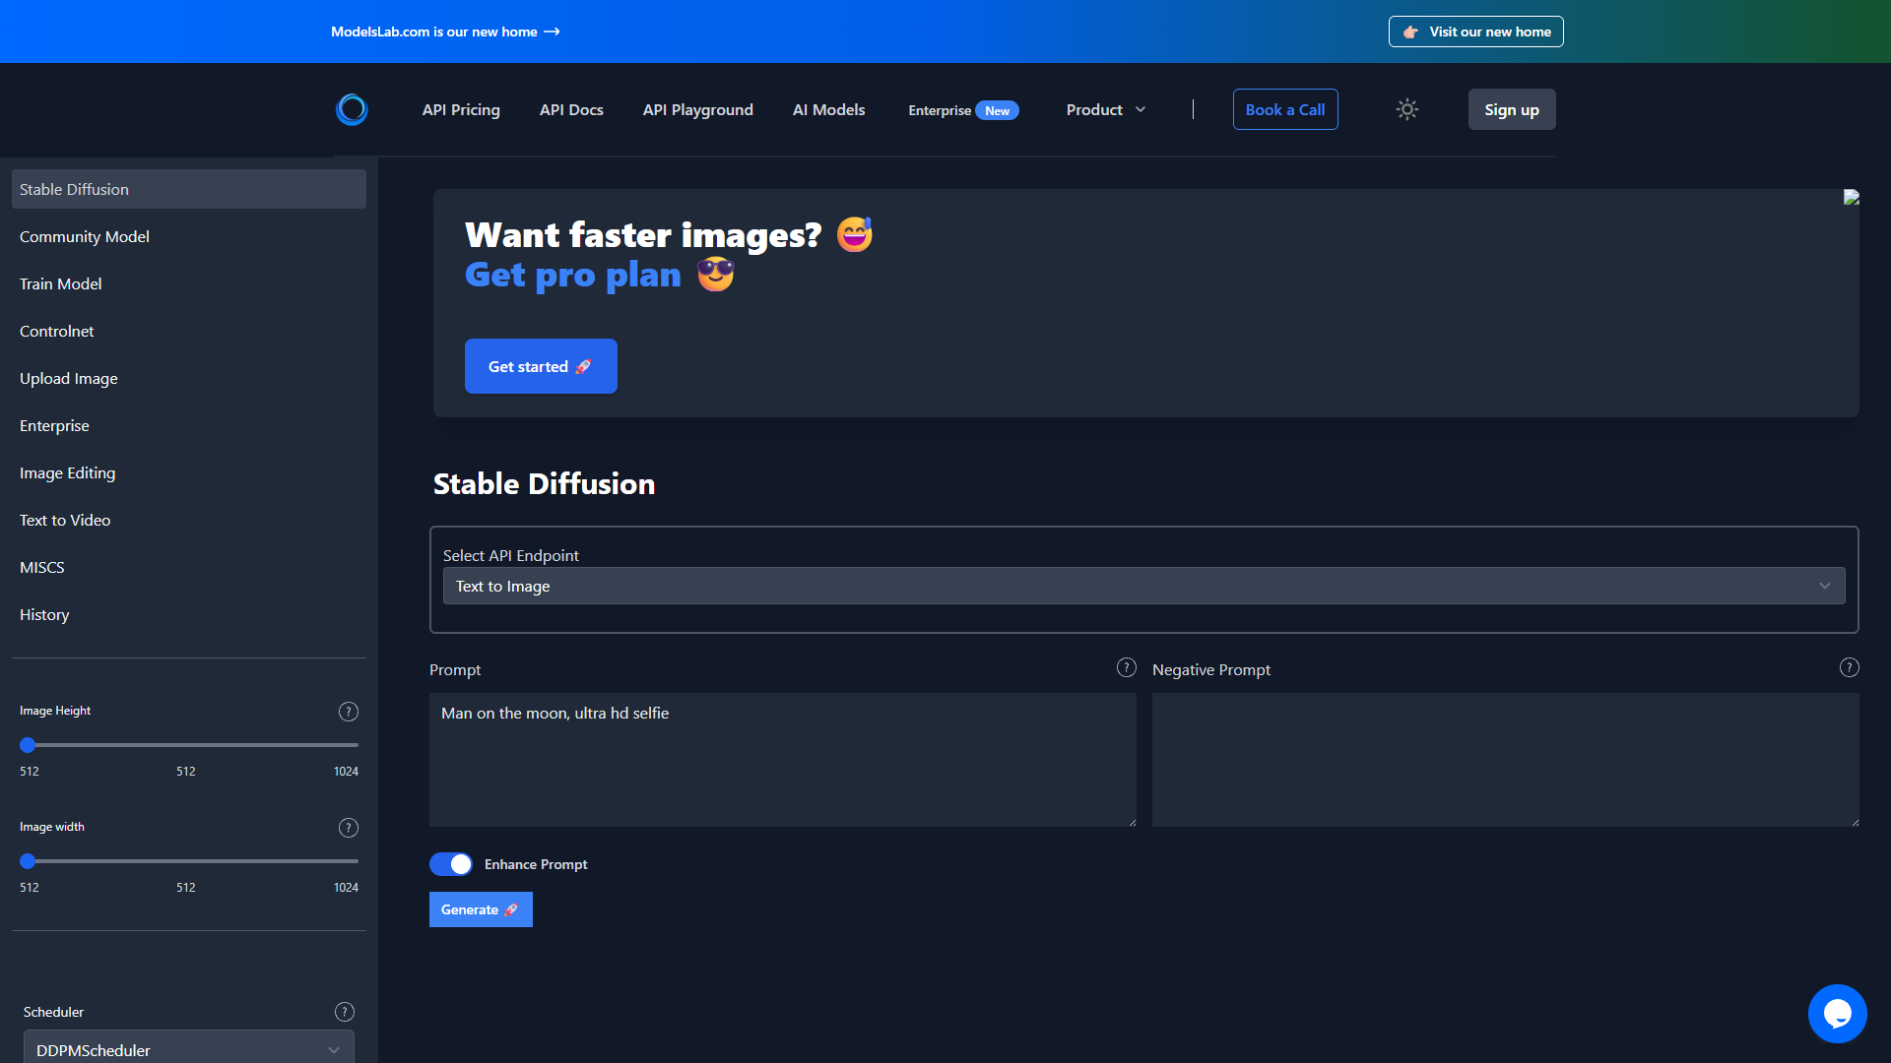
Task: Open the Enterprise New nav link
Action: point(963,110)
